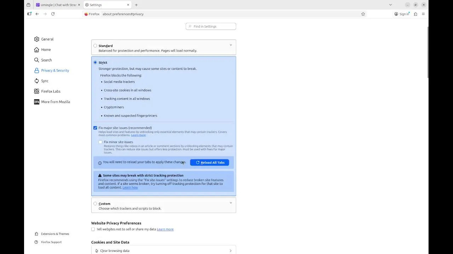
Task: Click the Home house icon in sidebar
Action: (37, 50)
